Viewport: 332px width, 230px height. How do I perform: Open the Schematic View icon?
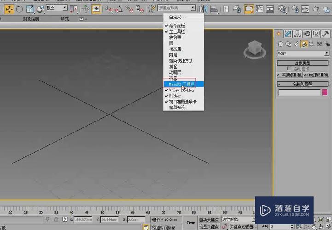point(269,9)
